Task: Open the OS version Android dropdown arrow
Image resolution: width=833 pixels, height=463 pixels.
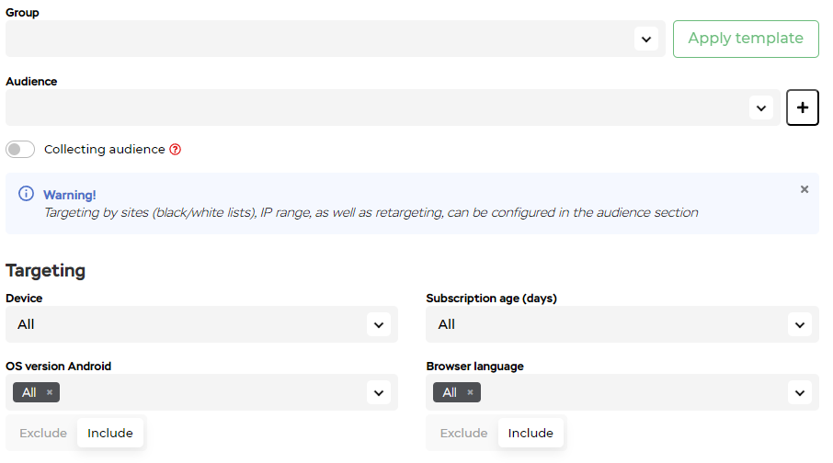Action: pos(378,392)
